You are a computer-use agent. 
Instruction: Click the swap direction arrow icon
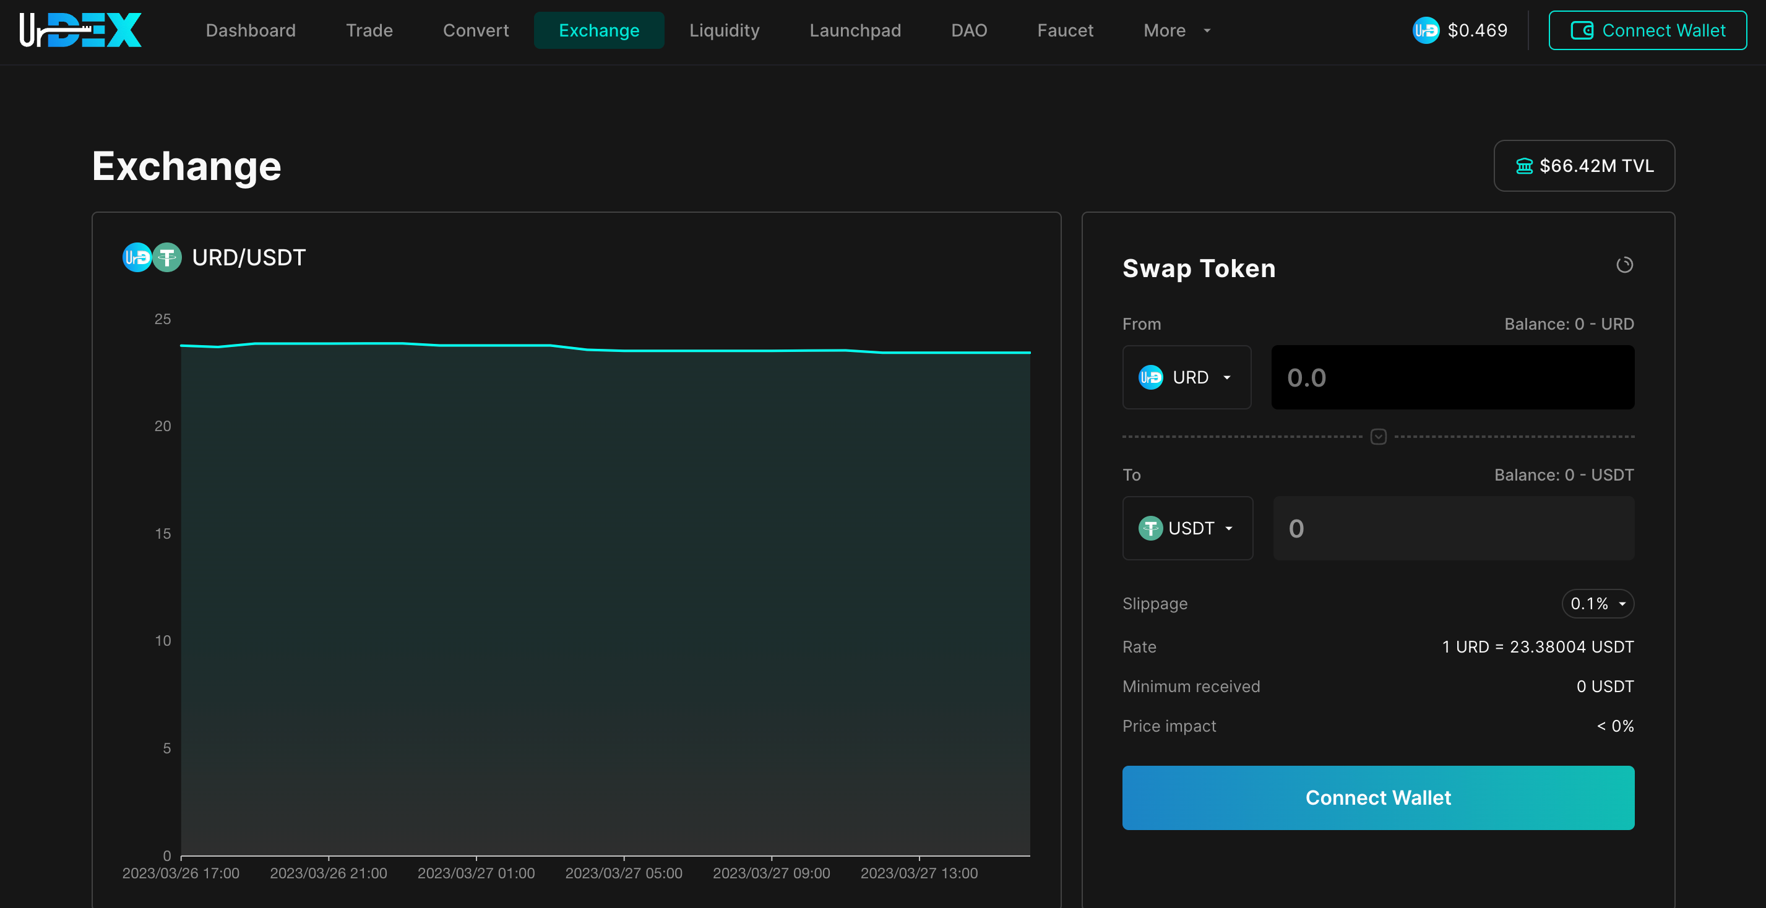(1378, 437)
